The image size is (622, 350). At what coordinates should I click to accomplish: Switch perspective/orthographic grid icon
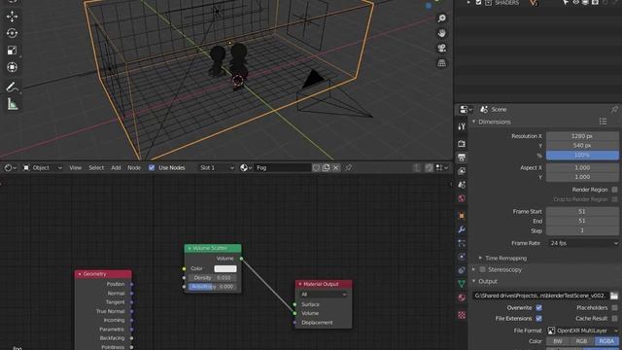coord(441,63)
